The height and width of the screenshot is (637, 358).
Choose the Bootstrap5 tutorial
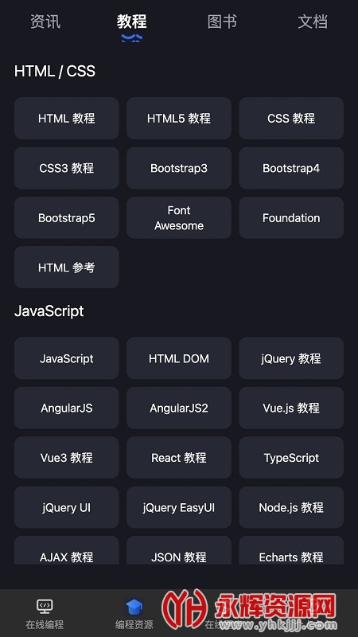click(67, 217)
